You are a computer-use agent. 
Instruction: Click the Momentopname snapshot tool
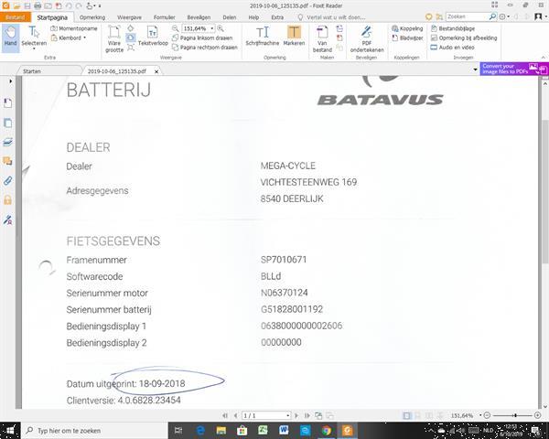[x=74, y=28]
